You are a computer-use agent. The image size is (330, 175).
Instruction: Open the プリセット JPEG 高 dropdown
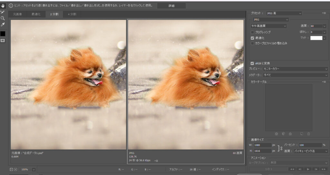click(284, 13)
